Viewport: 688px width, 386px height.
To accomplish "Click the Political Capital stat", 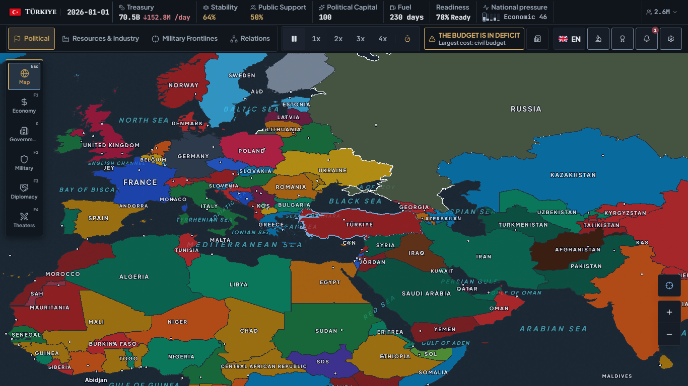I will (348, 12).
